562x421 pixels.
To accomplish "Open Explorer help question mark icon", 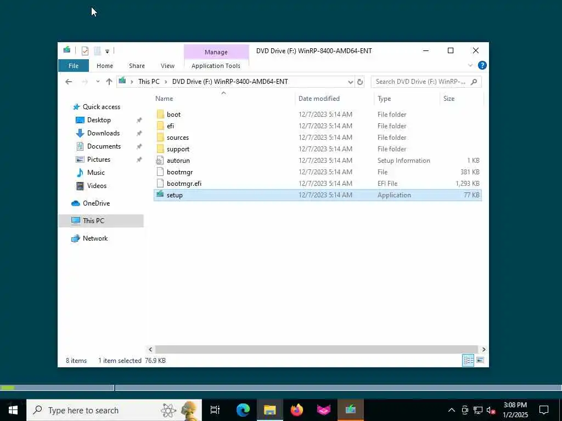I will 482,66.
